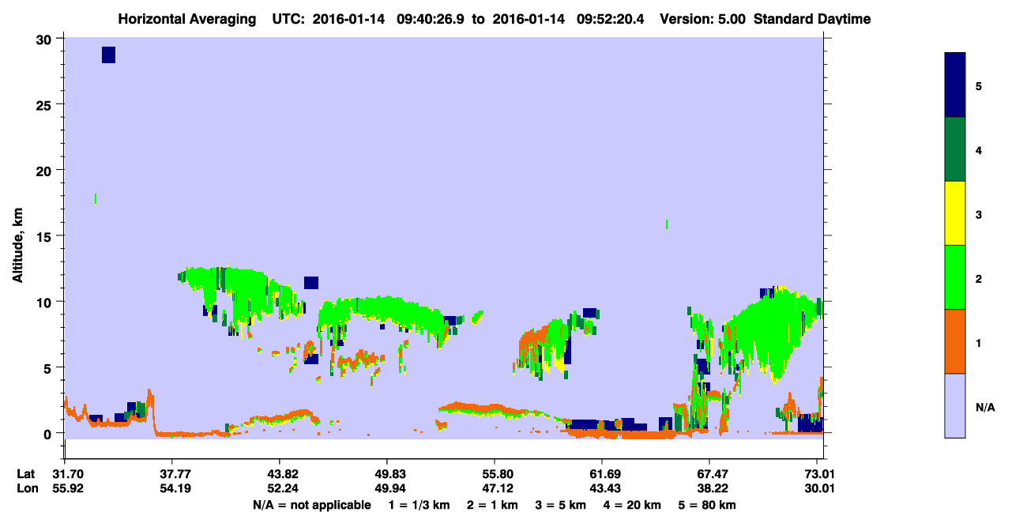Click the lavender N/A color bar segment
This screenshot has height=527, width=1027.
coord(955,405)
